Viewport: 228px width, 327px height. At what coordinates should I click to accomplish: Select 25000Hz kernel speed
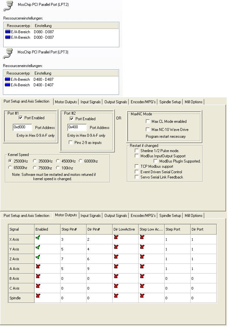click(x=10, y=161)
